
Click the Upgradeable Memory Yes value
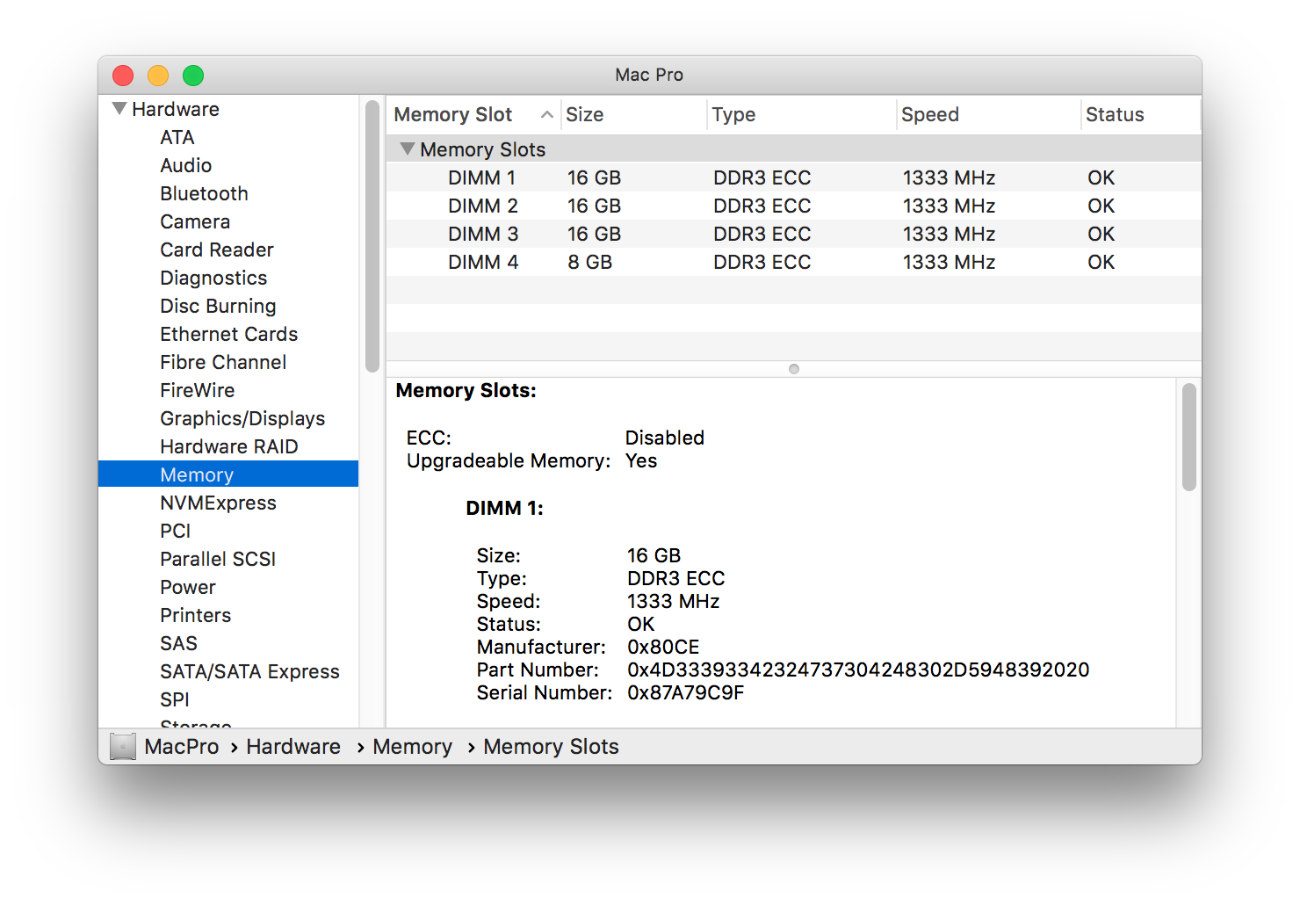[641, 460]
